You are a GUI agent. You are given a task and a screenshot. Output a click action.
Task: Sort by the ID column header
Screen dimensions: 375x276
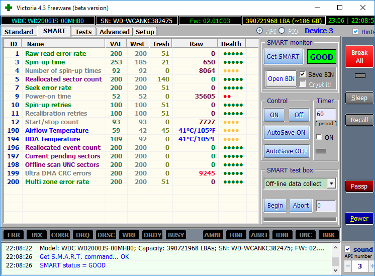[13, 44]
